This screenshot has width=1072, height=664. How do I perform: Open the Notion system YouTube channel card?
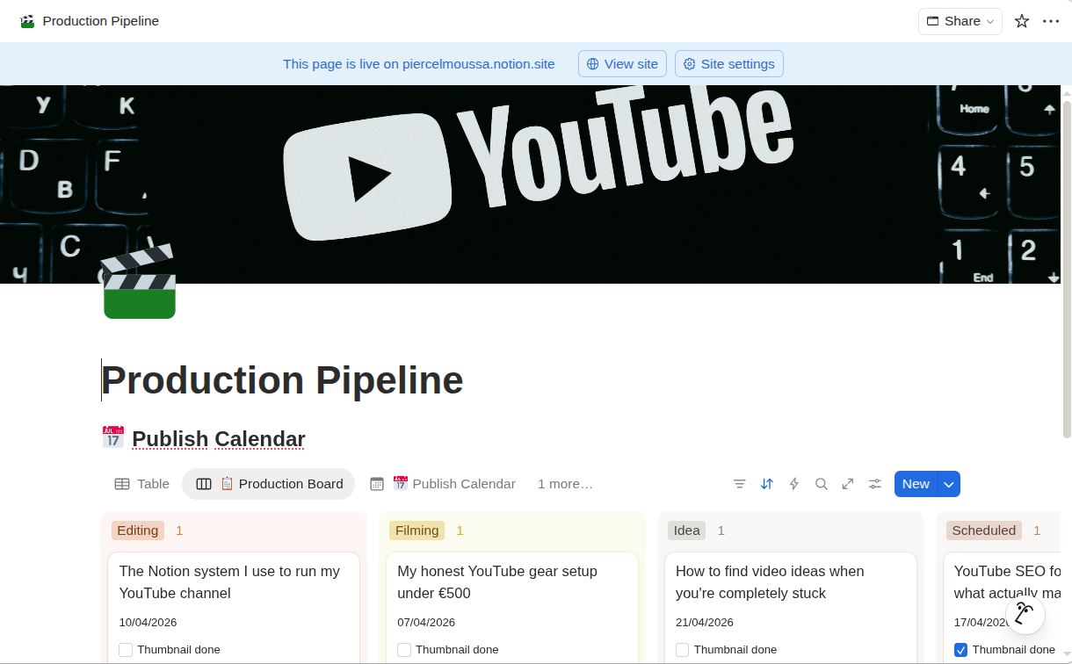[234, 608]
